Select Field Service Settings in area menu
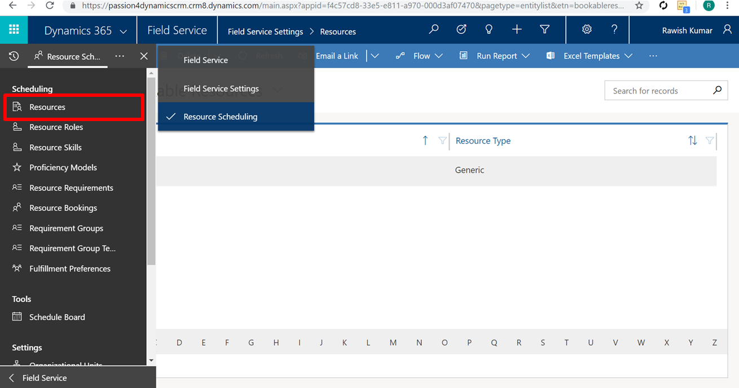739x388 pixels. [x=221, y=88]
